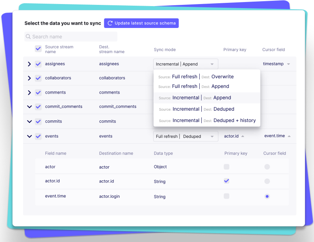Click the event.time cursor field arrow
The height and width of the screenshot is (242, 314).
point(289,137)
